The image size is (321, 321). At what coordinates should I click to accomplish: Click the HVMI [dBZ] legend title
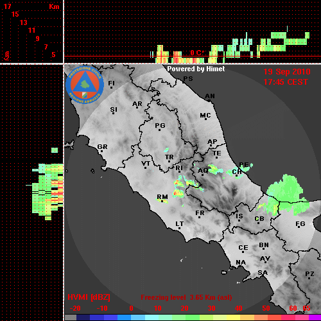(x=89, y=297)
